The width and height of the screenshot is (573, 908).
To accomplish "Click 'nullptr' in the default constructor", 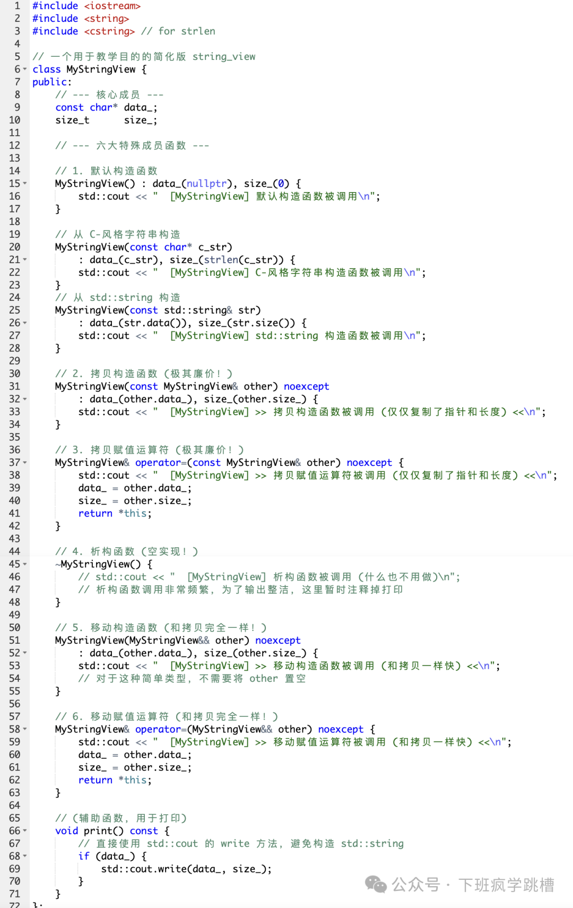I will [x=206, y=184].
